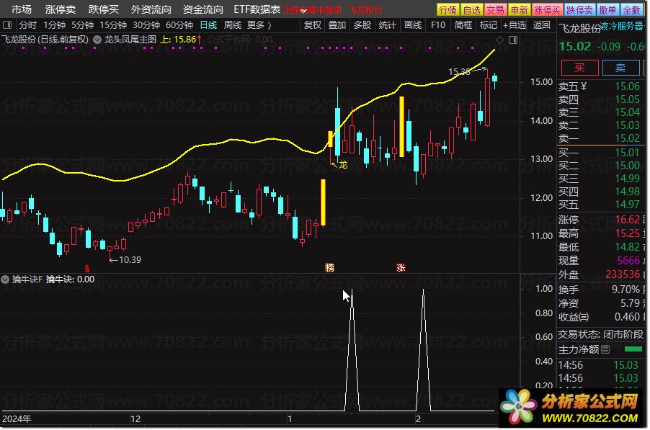Click the red 涨停买 button
The width and height of the screenshot is (650, 430).
tap(547, 9)
